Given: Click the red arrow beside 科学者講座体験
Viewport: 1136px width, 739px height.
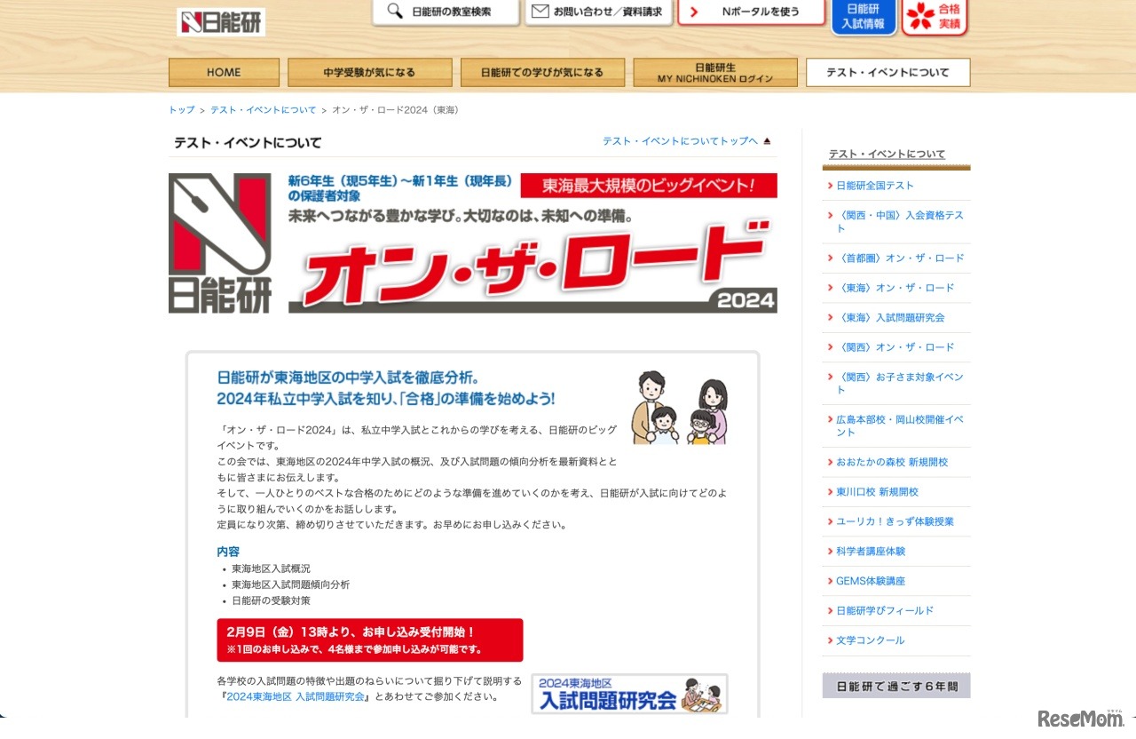Looking at the screenshot, I should pos(830,552).
